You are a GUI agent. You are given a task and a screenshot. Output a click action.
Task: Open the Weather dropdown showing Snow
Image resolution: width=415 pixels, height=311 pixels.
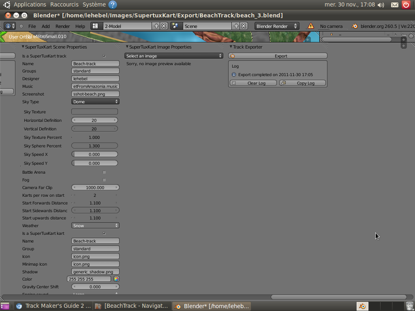95,226
